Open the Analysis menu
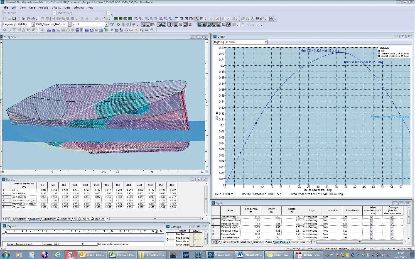This screenshot has width=415, height=259. point(43,7)
